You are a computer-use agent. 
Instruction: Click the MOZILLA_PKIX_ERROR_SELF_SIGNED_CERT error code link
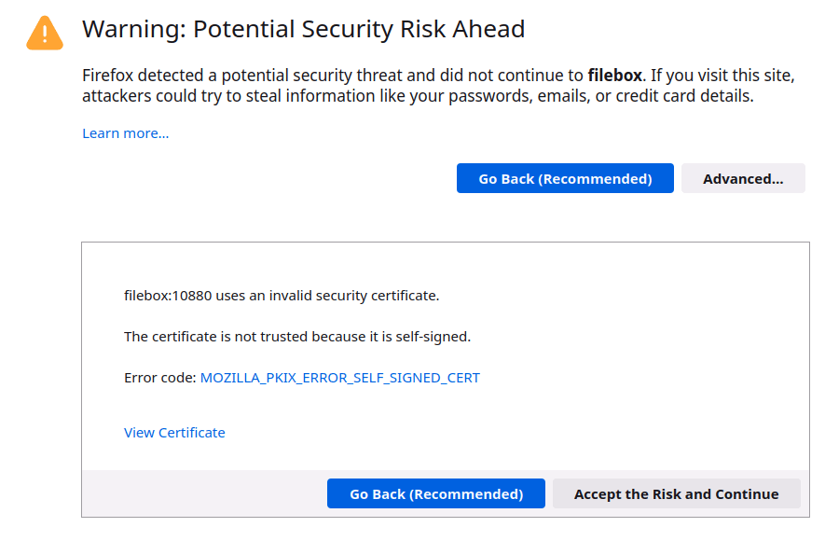tap(340, 378)
